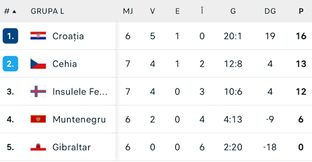Click the Czech Republic flag icon

tap(38, 64)
